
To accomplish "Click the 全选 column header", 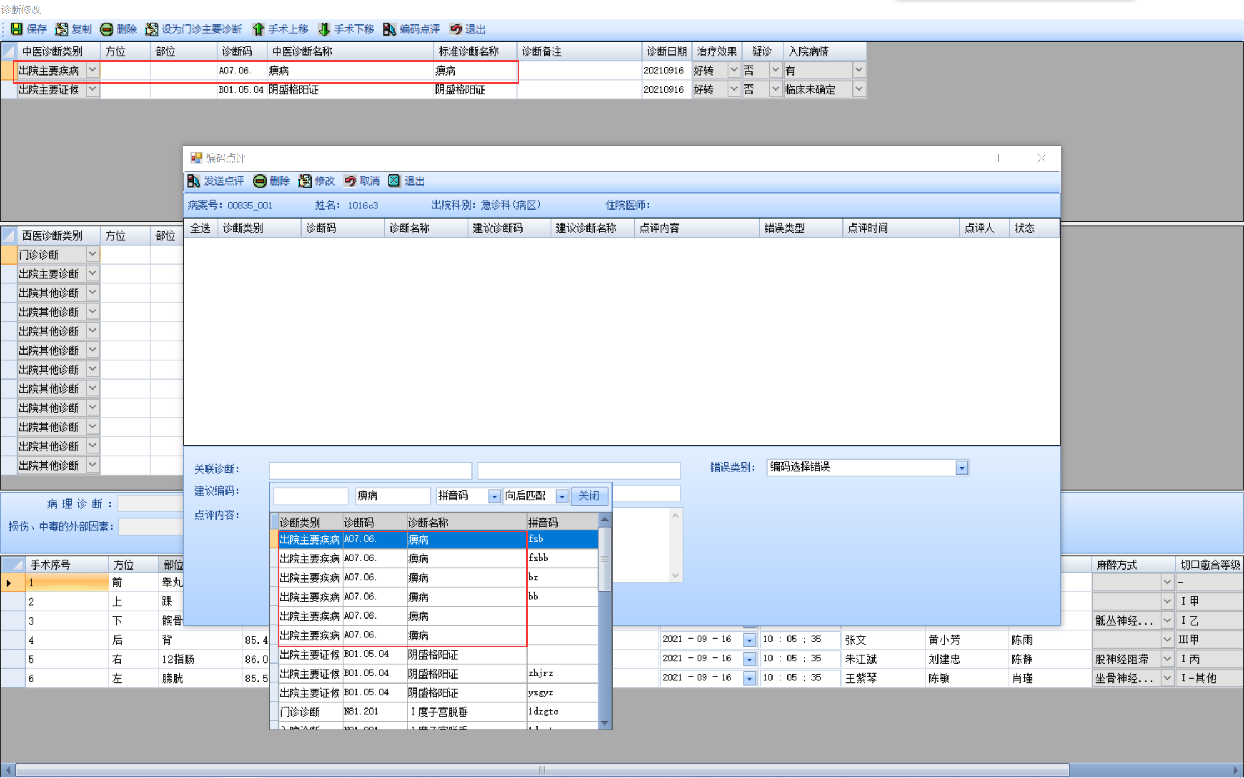I will (200, 228).
